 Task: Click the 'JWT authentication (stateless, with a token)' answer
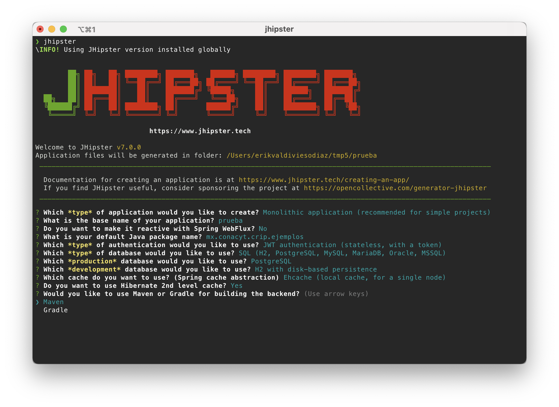352,245
